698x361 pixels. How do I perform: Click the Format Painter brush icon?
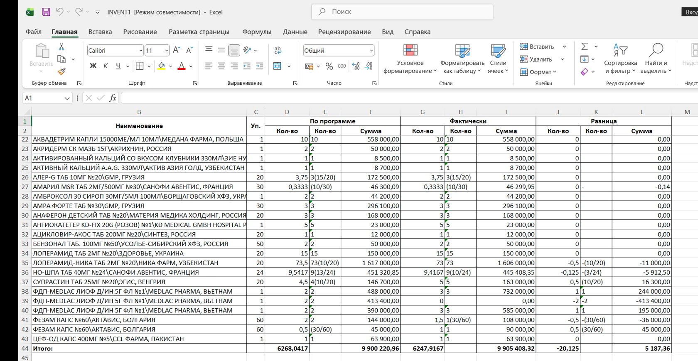61,71
